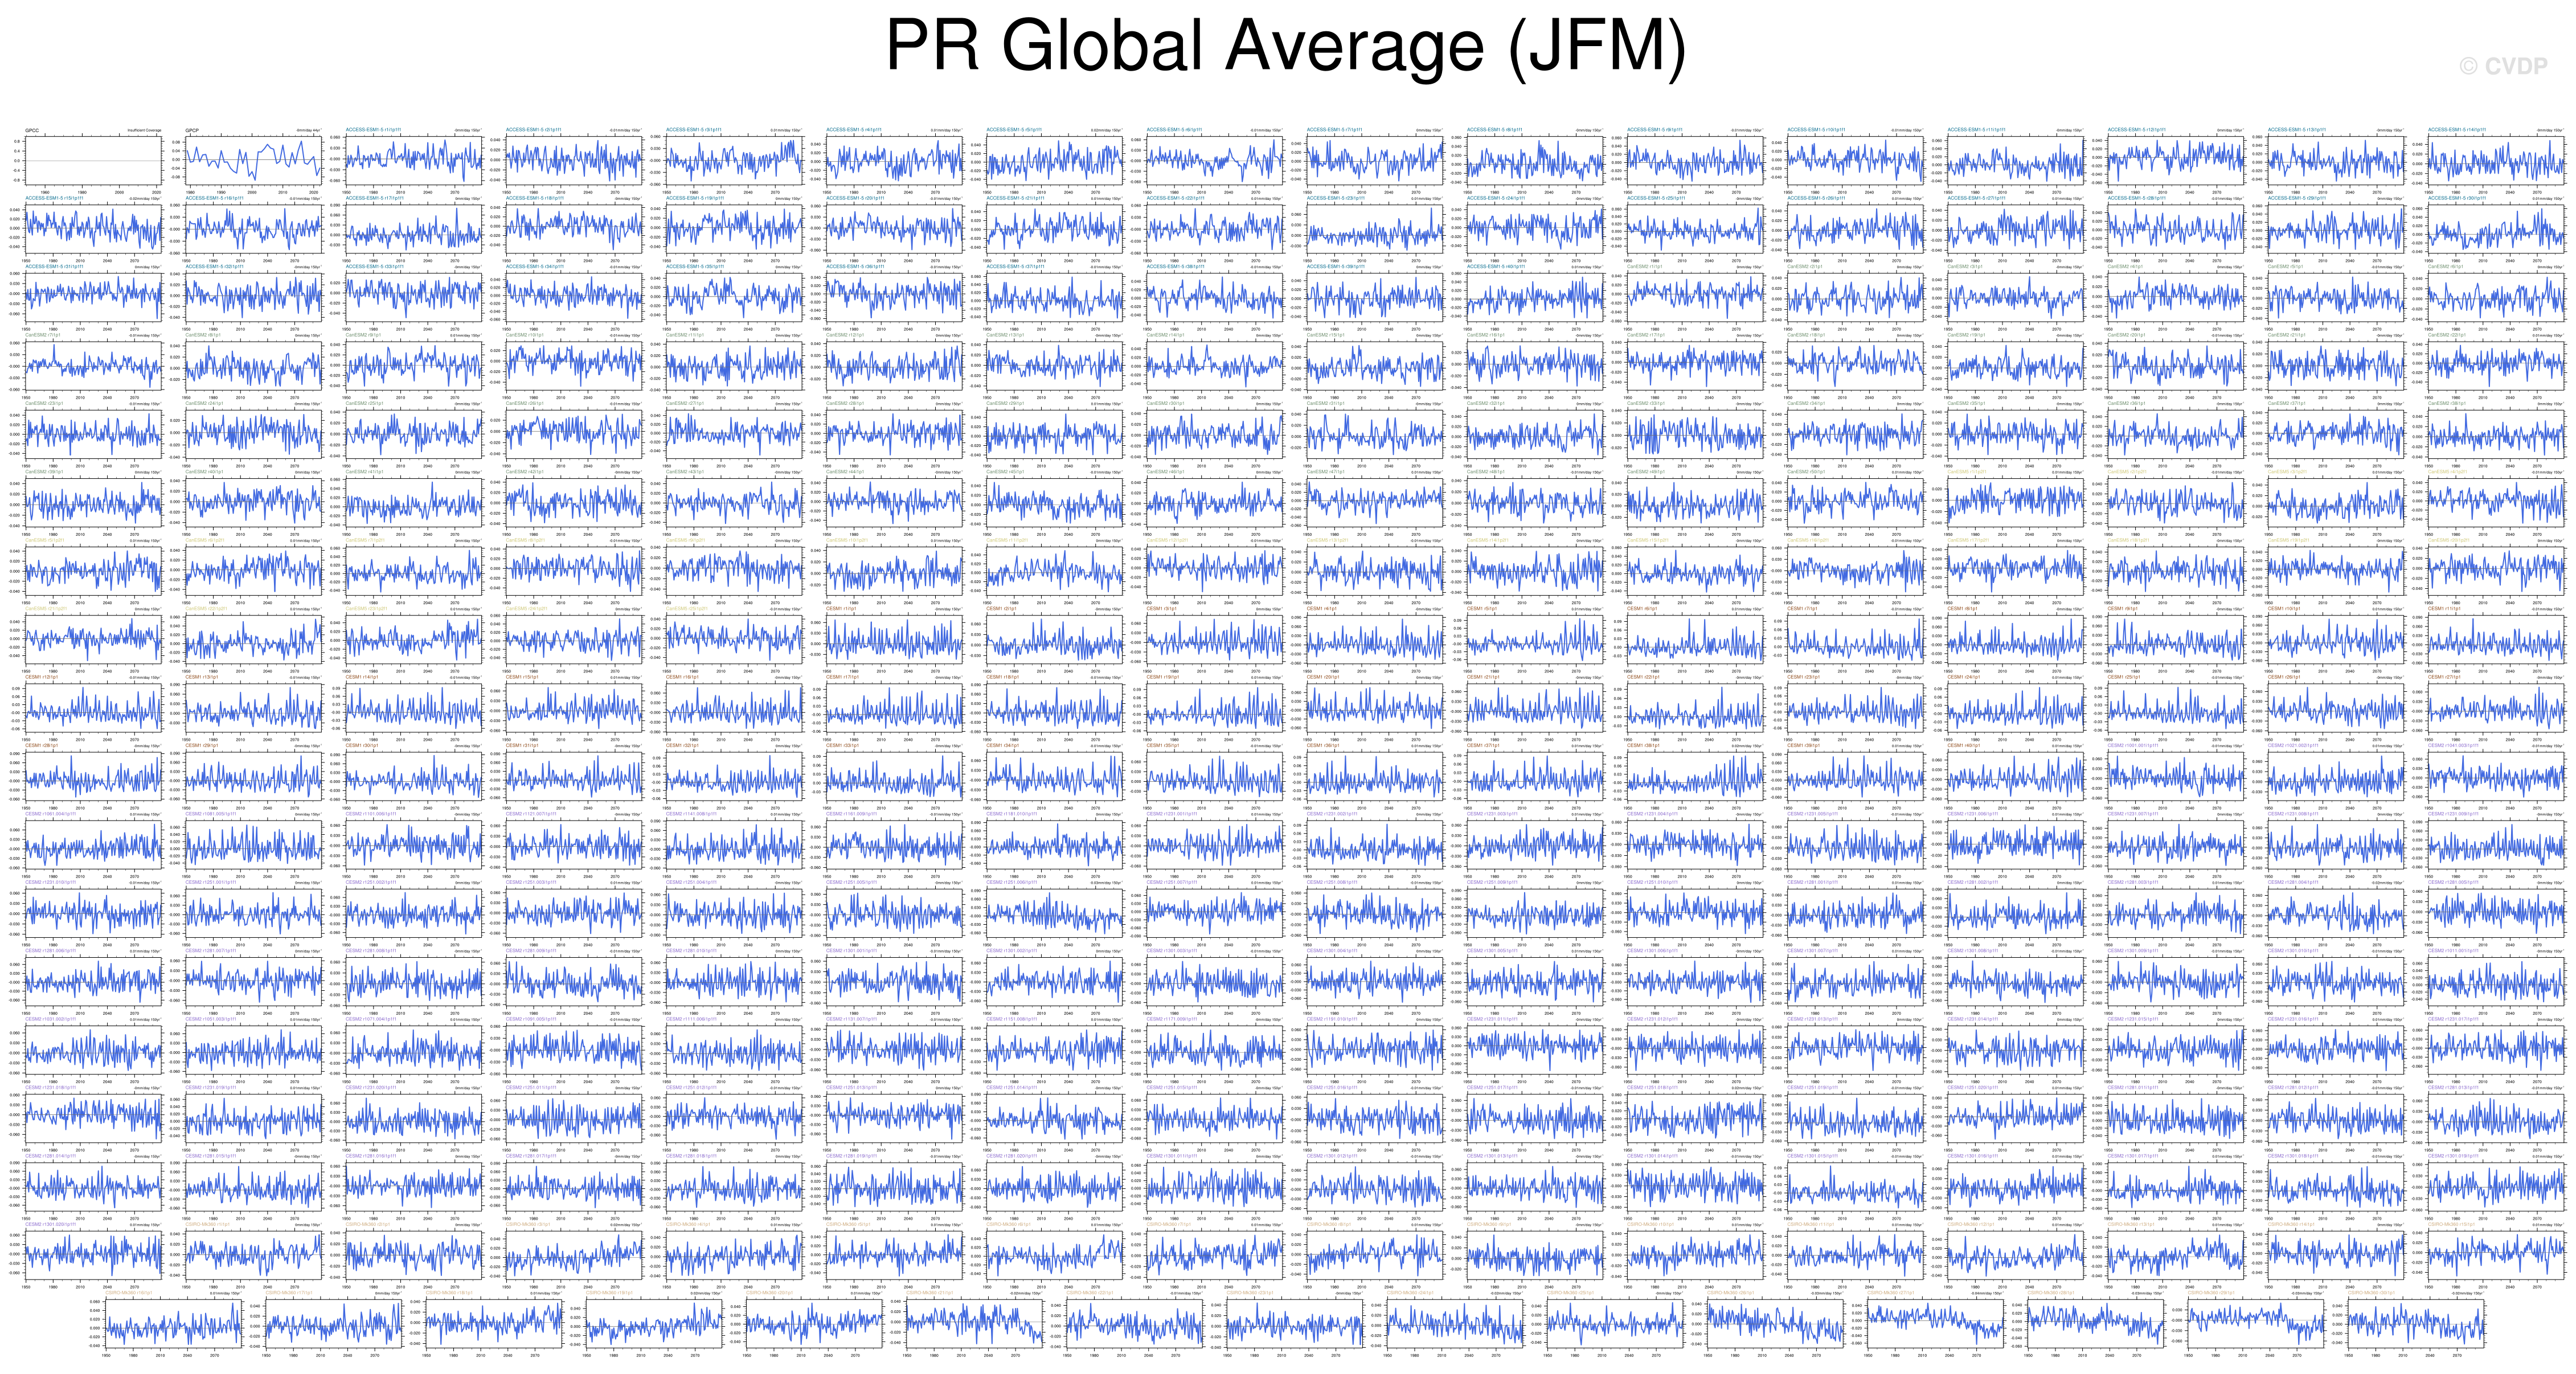Open the GPCP timeseries plot
2576x1374 pixels.
coord(253,160)
